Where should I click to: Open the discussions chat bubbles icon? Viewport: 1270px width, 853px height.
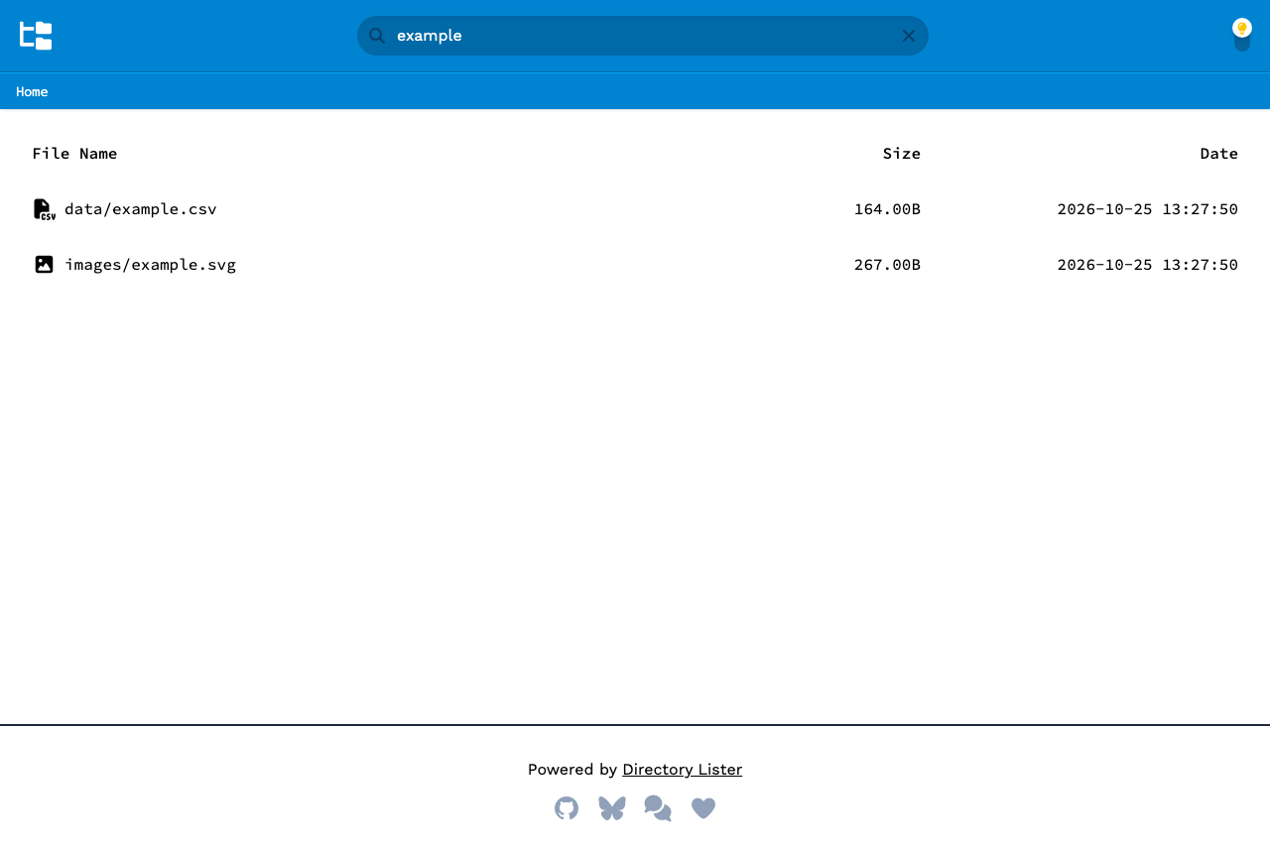[658, 808]
